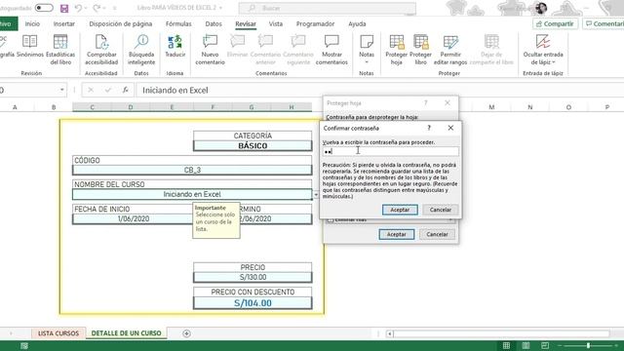Screen dimensions: 624x351
Task: Expand the Name Box dropdown
Action: tap(62, 90)
